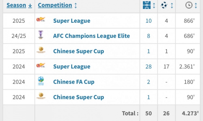The width and height of the screenshot is (203, 121).
Task: Sort table by Season column header
Action: (16, 5)
